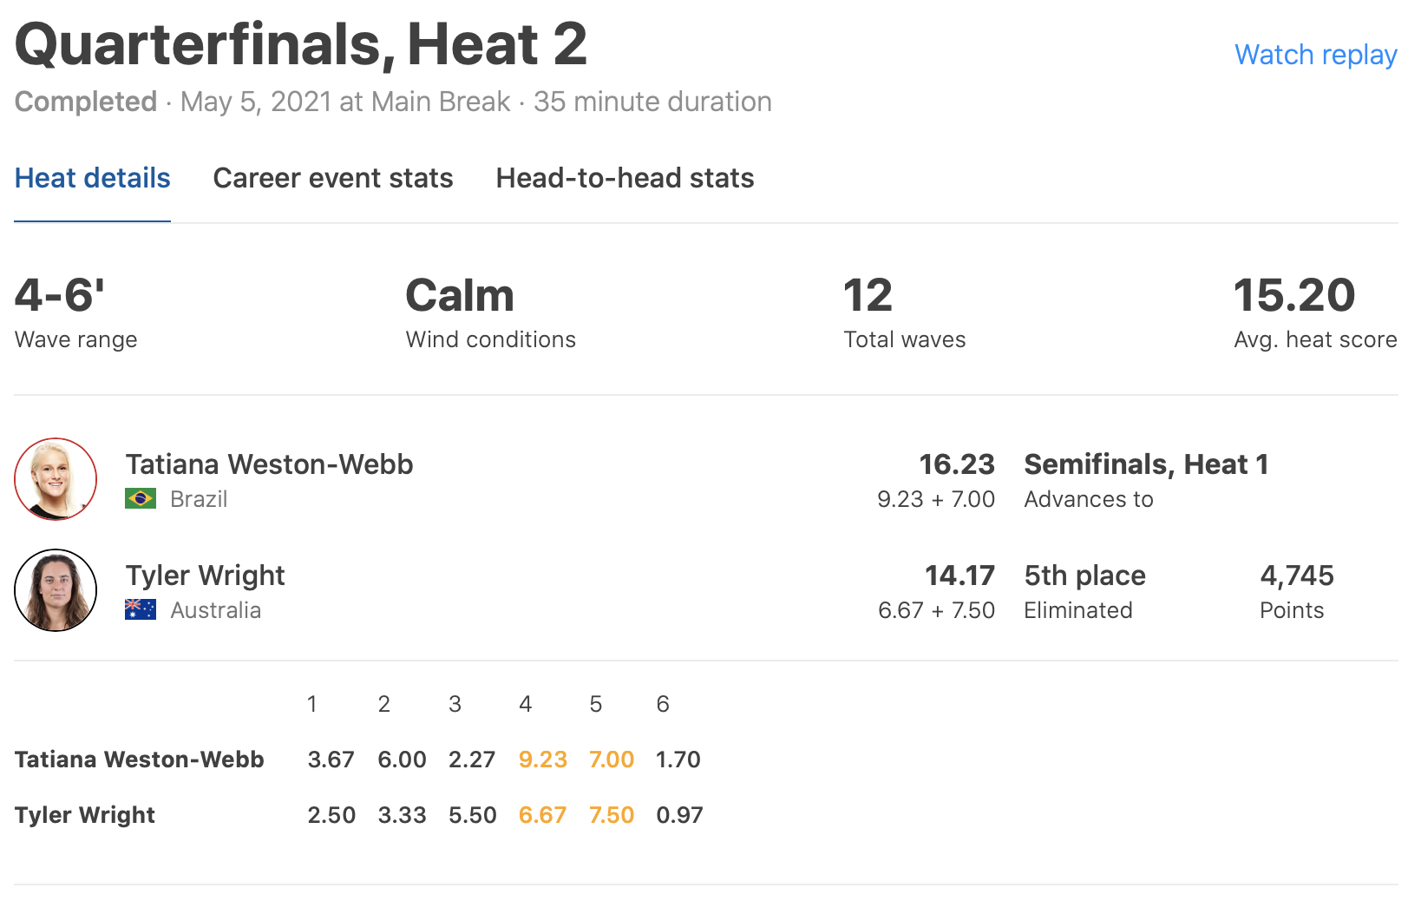This screenshot has width=1421, height=901.
Task: Click wave column header number 6
Action: 663,704
